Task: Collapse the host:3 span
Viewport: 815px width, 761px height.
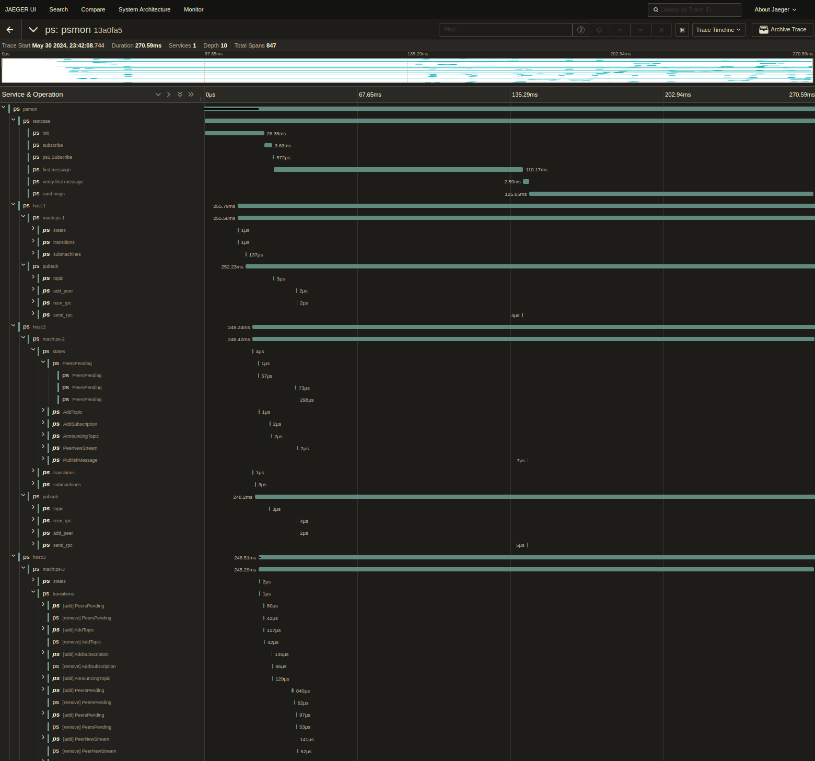Action: (14, 556)
